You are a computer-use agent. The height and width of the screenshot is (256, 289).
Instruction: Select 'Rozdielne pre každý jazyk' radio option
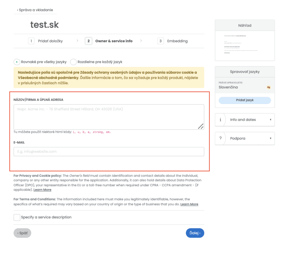point(73,62)
